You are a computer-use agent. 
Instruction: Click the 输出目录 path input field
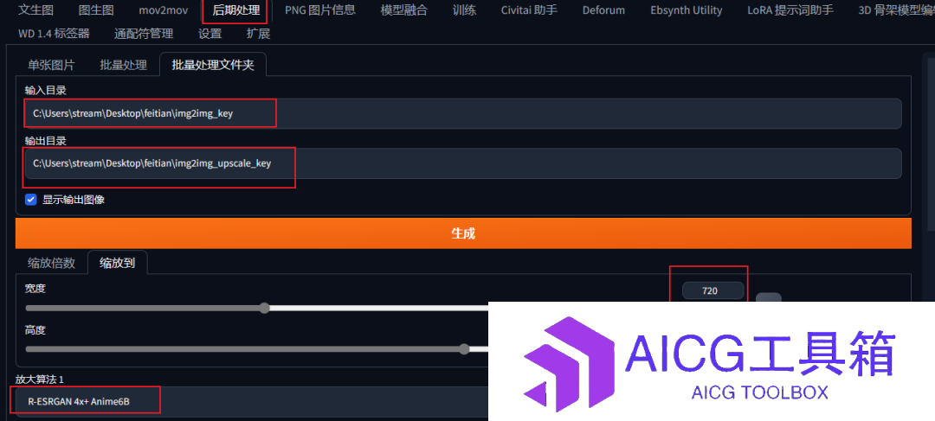pos(462,163)
